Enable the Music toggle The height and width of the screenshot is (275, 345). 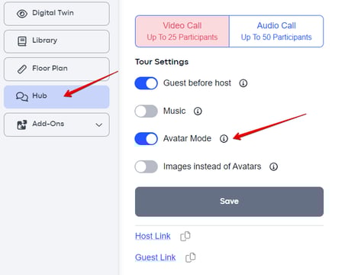[146, 111]
